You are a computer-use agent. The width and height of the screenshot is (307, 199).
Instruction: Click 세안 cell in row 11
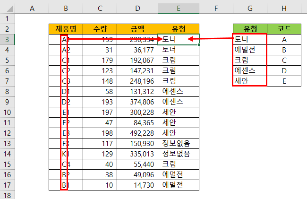point(179,123)
